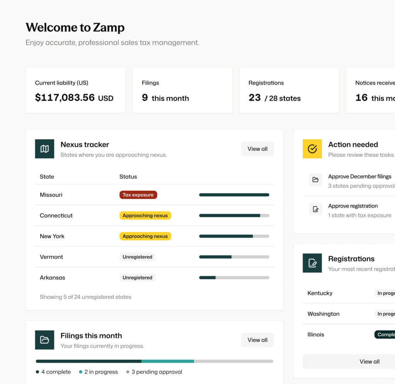Image resolution: width=395 pixels, height=384 pixels.
Task: Select Kentucky in the Registrations list
Action: coord(320,293)
